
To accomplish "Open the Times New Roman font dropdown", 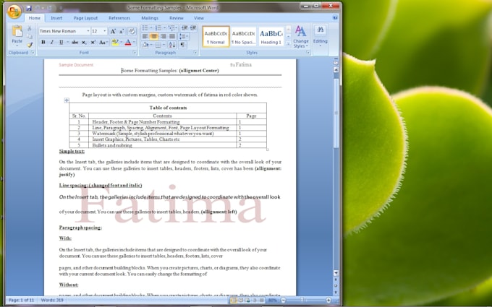I will [88, 31].
